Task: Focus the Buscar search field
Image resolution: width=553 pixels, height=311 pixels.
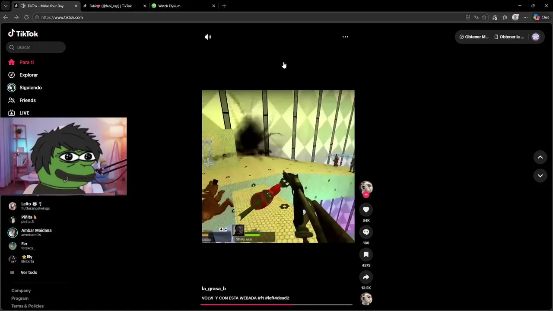Action: [x=36, y=47]
